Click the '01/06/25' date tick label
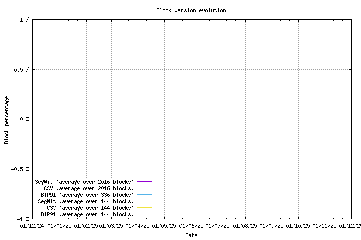The height and width of the screenshot is (240, 361). click(191, 226)
